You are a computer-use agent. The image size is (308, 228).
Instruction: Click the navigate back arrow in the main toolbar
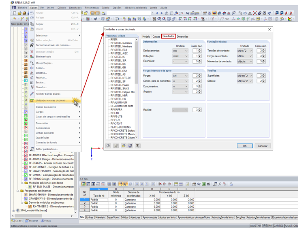point(157,13)
